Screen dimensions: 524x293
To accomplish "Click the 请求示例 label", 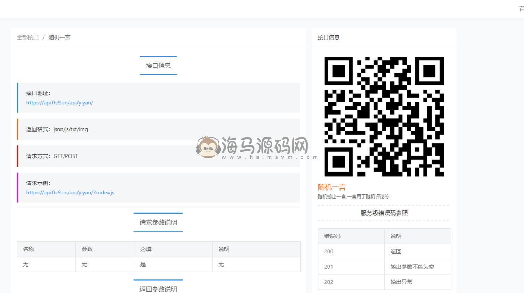I will (38, 183).
